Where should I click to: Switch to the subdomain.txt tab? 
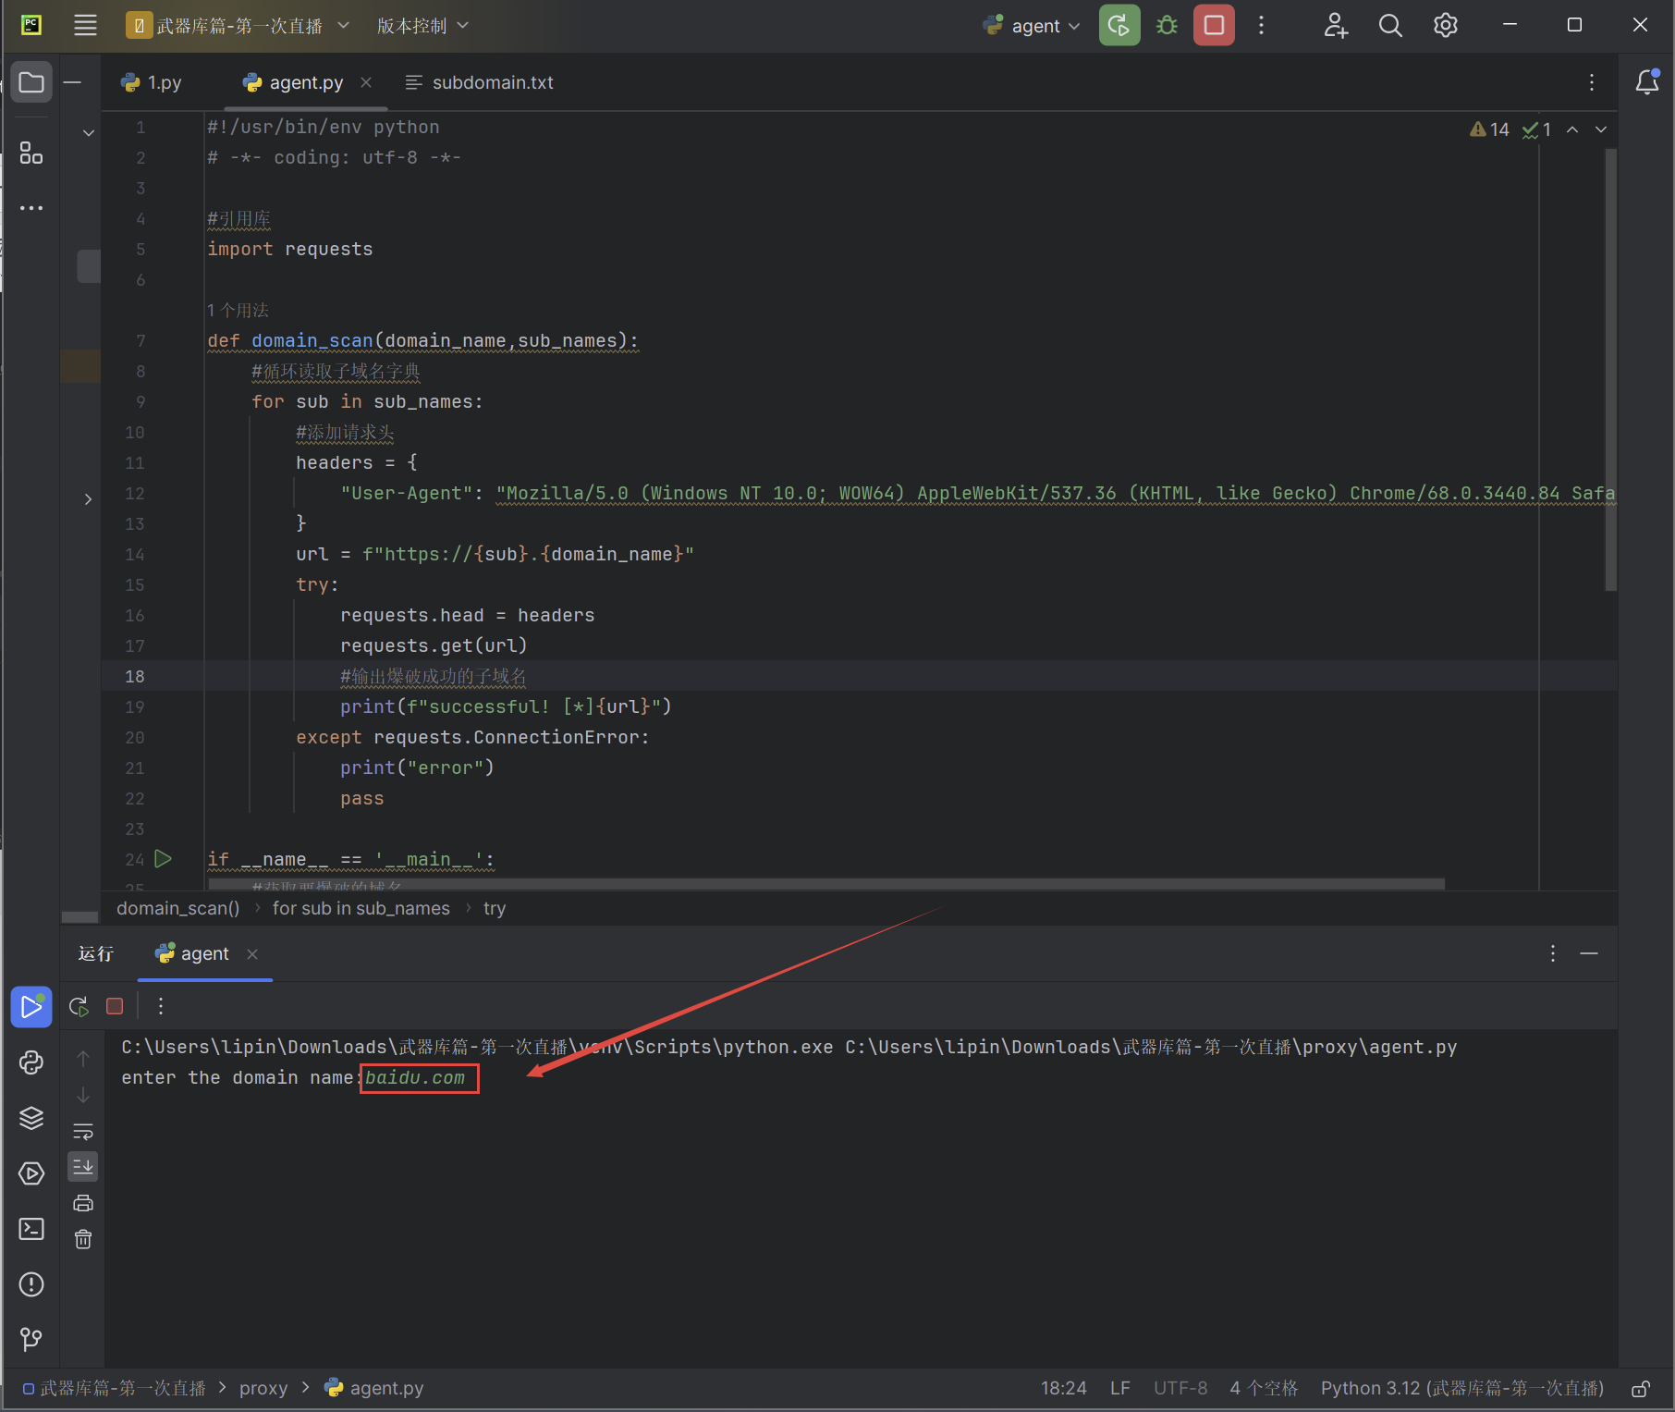click(x=480, y=82)
